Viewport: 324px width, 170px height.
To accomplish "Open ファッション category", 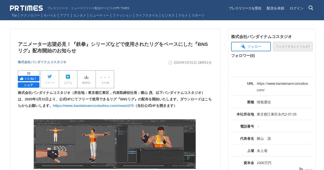I will [122, 15].
